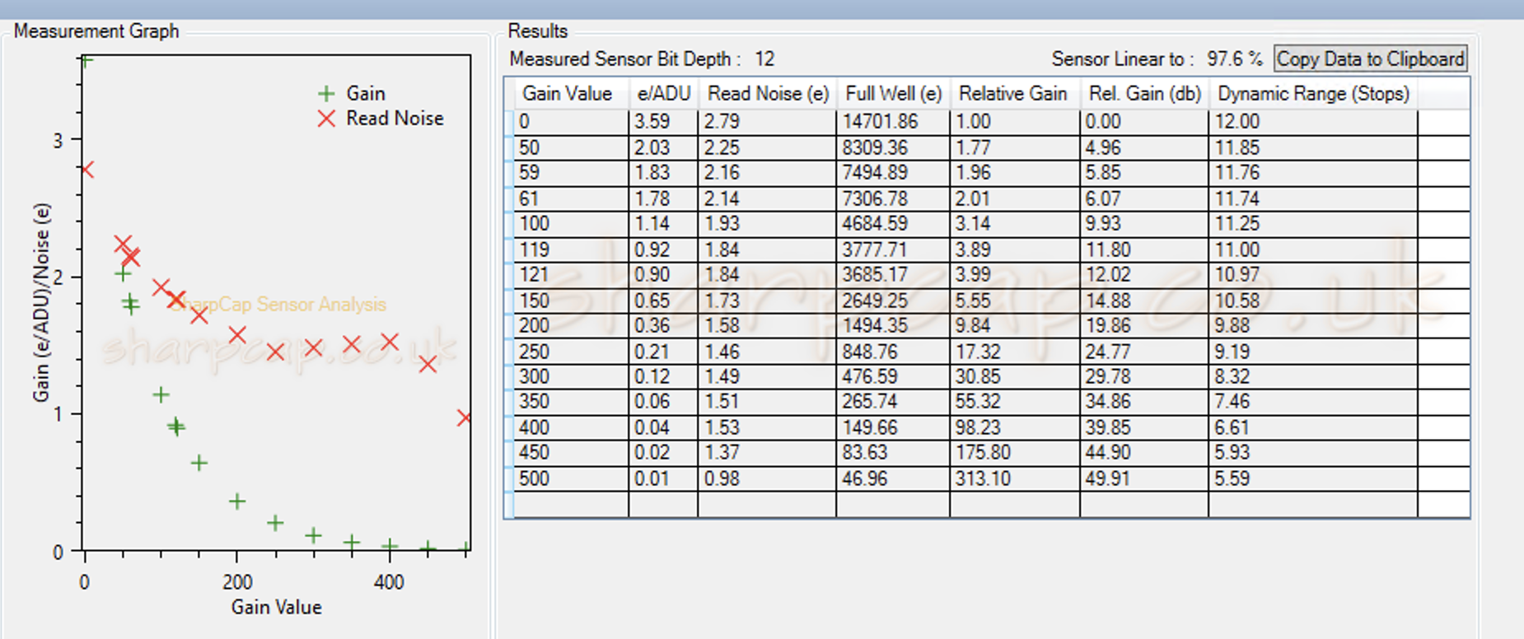Select cell with gain value 119
Image resolution: width=1524 pixels, height=639 pixels.
click(x=571, y=250)
